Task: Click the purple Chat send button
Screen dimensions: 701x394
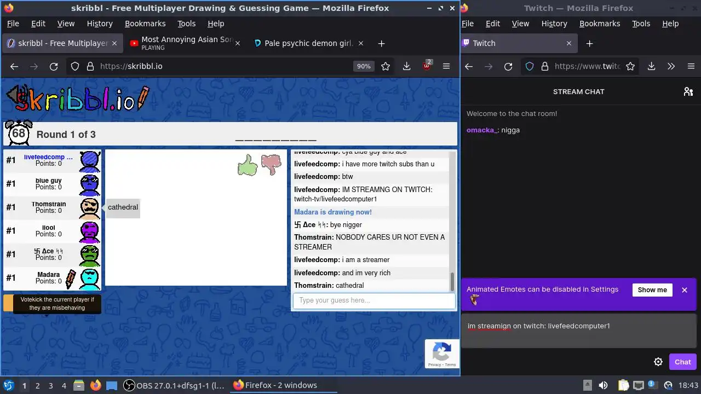Action: [x=682, y=362]
